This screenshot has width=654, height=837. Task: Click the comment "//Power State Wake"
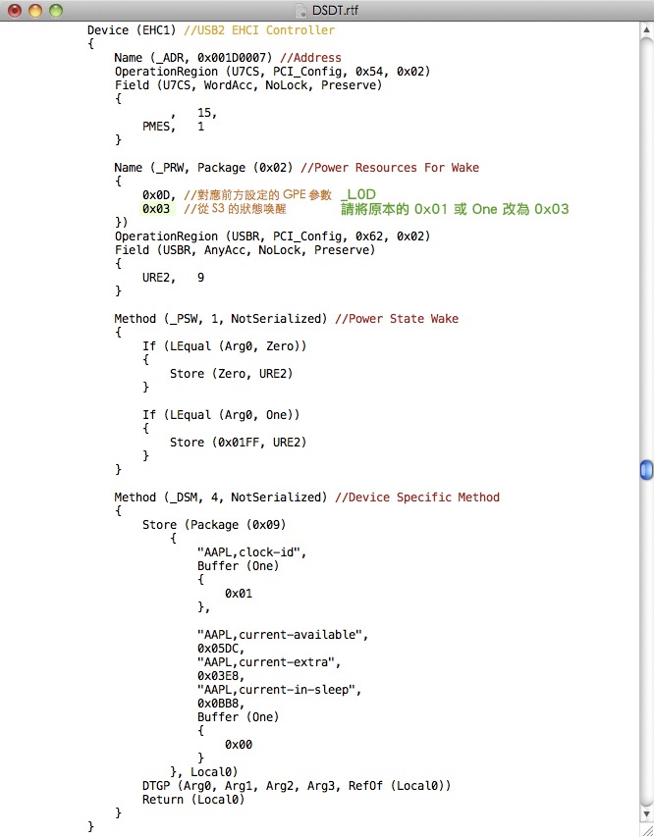pyautogui.click(x=397, y=319)
